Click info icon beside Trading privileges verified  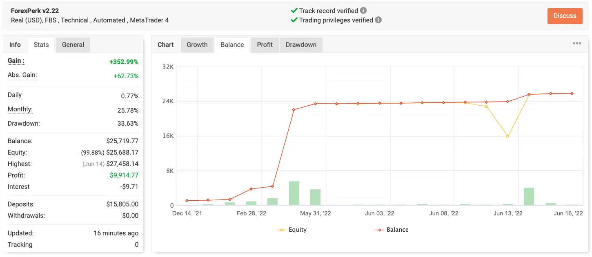pyautogui.click(x=378, y=20)
